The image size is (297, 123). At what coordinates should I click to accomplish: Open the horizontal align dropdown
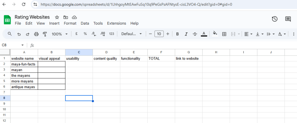point(248,34)
